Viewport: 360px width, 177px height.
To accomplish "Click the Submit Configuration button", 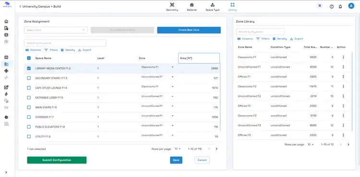I will coord(57,160).
